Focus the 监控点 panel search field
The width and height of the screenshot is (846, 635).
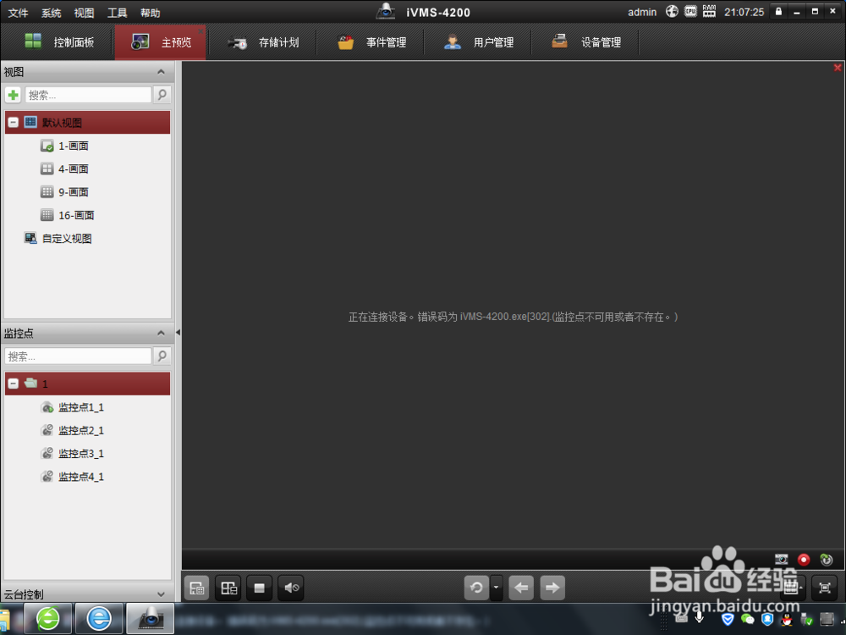78,356
